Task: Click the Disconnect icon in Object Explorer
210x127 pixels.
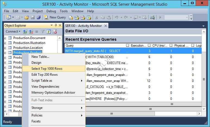Action: [31, 32]
